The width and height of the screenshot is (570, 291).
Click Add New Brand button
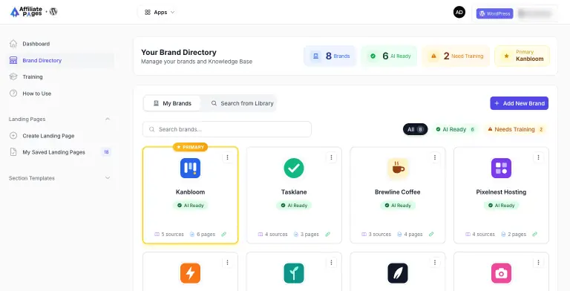[519, 103]
